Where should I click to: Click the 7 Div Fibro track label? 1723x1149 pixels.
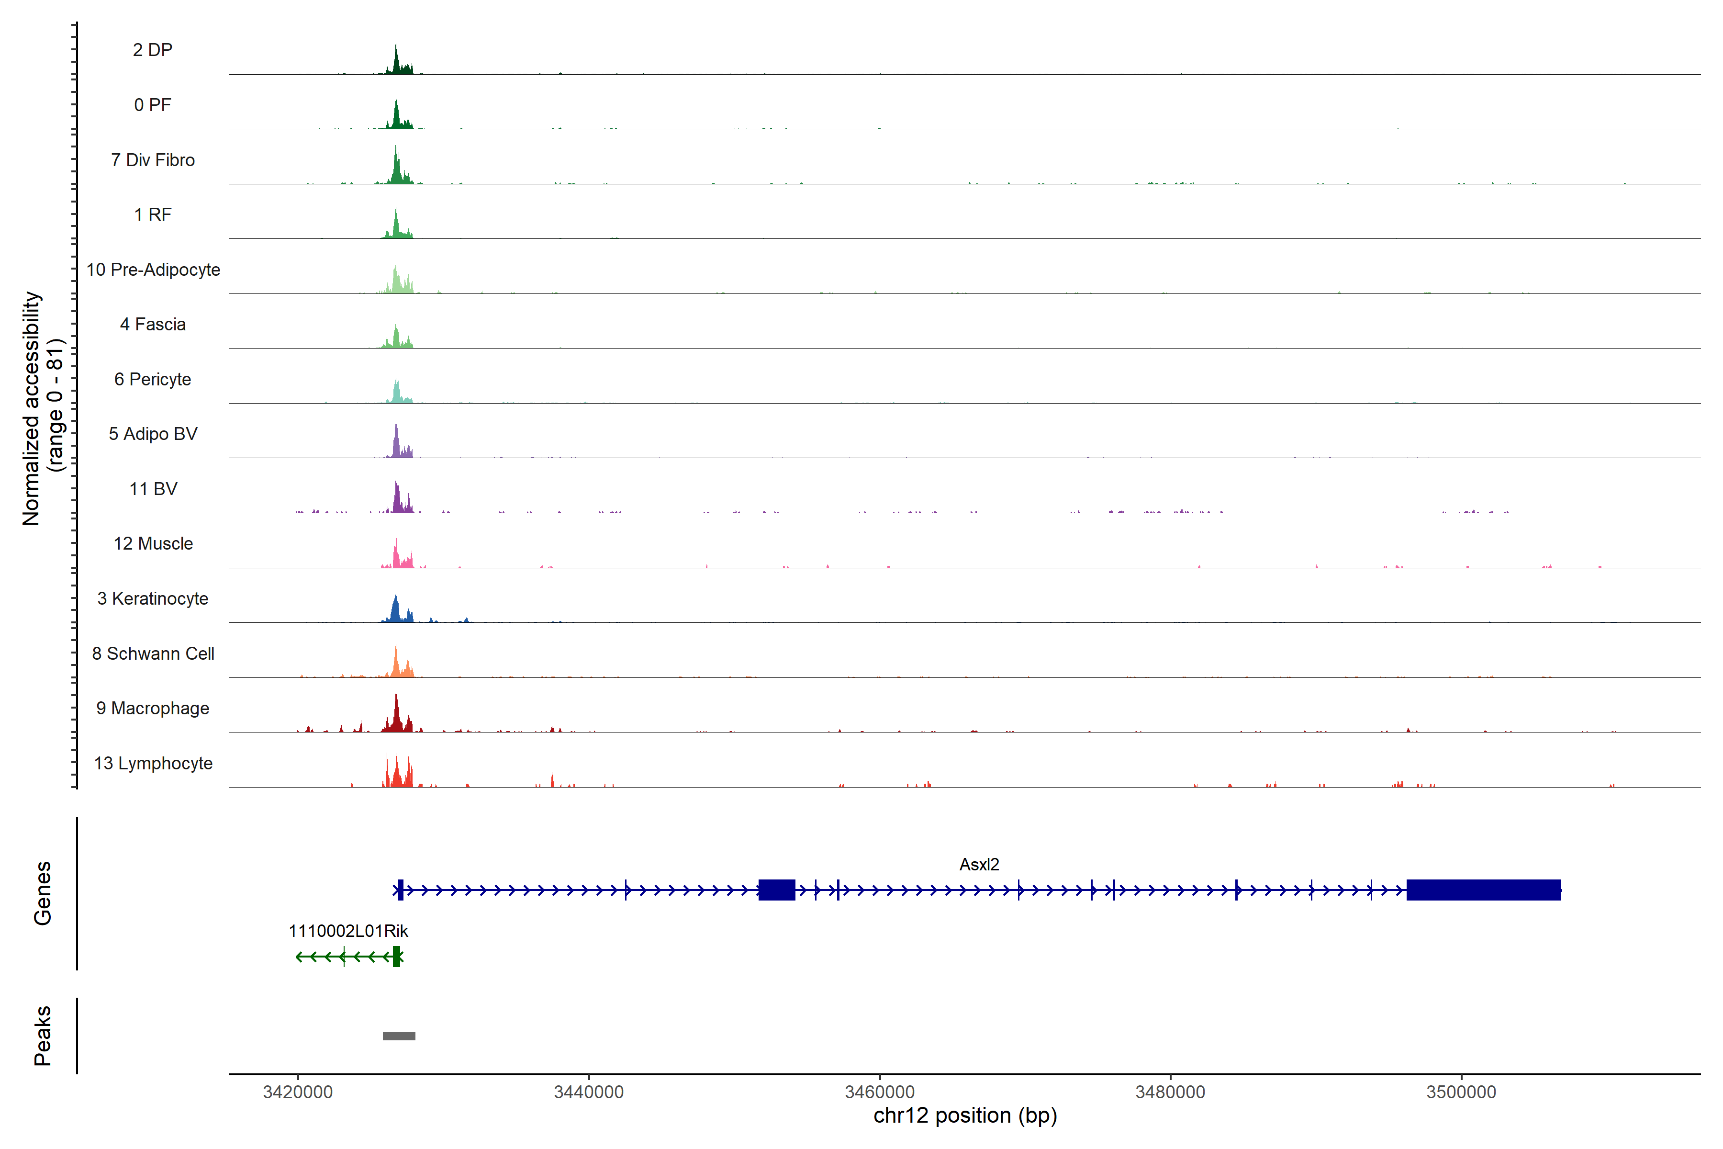152,160
